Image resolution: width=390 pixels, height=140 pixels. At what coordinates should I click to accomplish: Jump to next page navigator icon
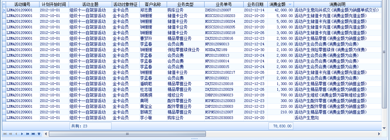coord(27,134)
